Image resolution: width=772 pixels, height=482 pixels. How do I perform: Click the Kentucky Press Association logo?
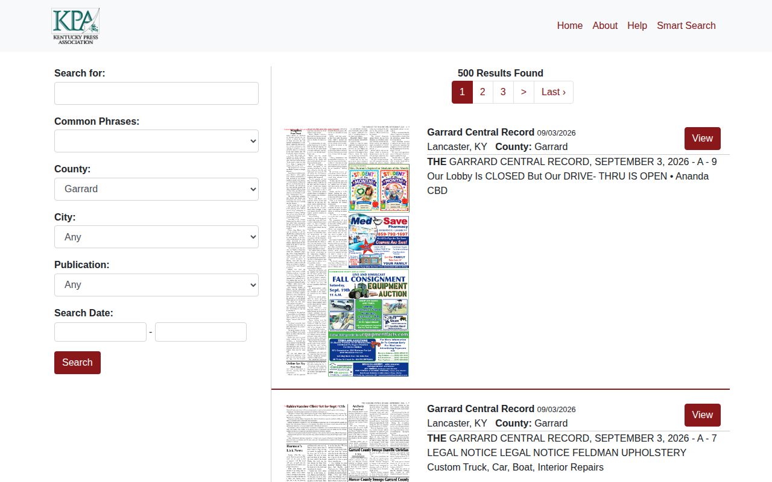point(75,26)
